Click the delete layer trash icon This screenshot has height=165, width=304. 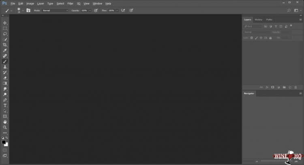click(x=295, y=88)
